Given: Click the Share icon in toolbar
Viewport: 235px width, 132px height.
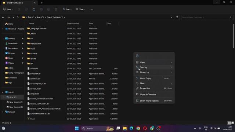Looking at the screenshot, I should pyautogui.click(x=48, y=10).
